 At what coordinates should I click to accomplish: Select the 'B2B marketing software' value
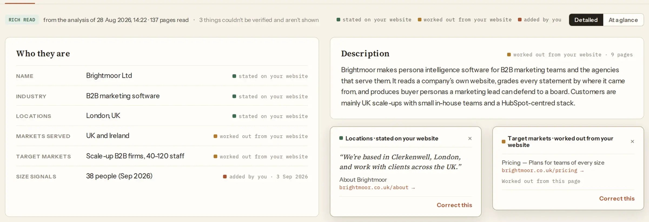click(123, 96)
